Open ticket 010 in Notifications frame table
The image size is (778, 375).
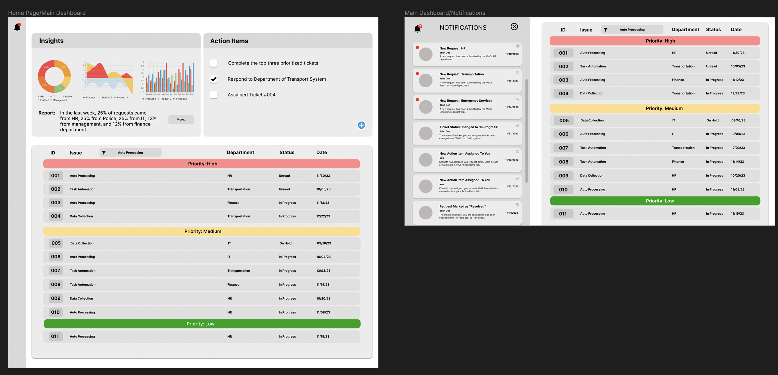(655, 189)
